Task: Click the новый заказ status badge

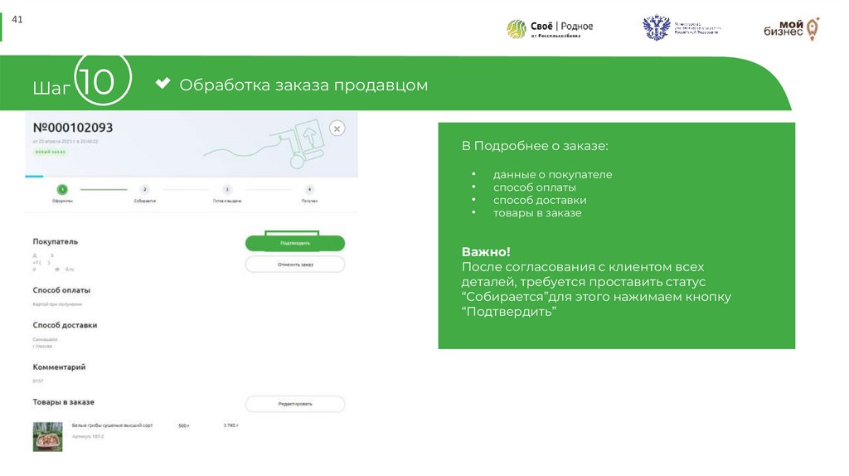Action: pyautogui.click(x=50, y=152)
